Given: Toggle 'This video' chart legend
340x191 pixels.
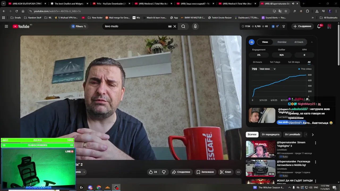Looking at the screenshot, I should (x=305, y=69).
